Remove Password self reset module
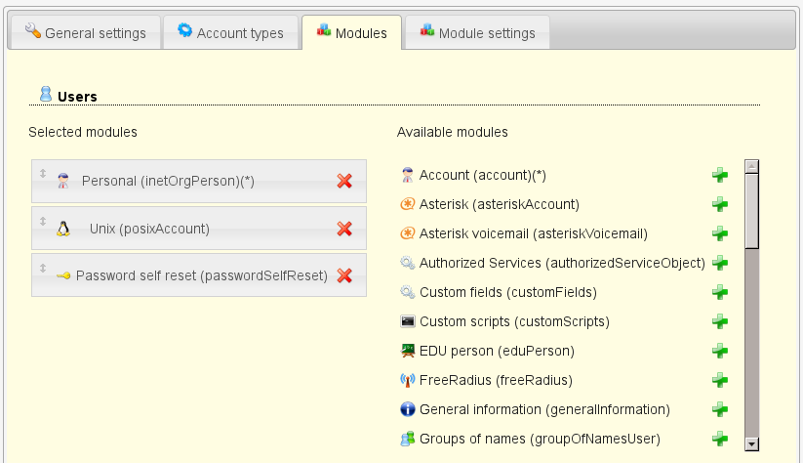This screenshot has height=463, width=803. pyautogui.click(x=343, y=275)
